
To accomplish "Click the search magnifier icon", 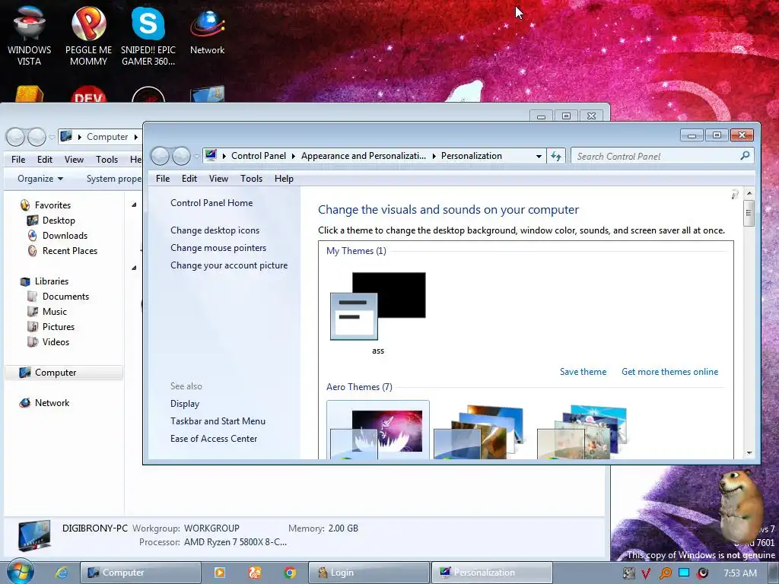I will pyautogui.click(x=744, y=156).
